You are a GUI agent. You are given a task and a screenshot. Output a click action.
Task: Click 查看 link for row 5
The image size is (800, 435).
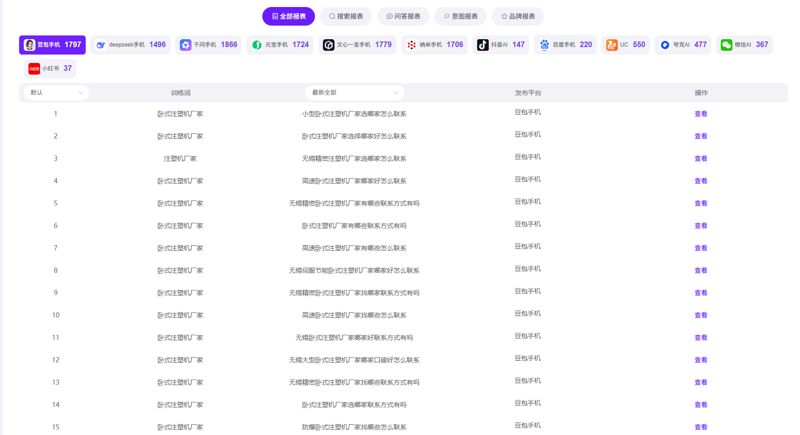[x=701, y=203]
